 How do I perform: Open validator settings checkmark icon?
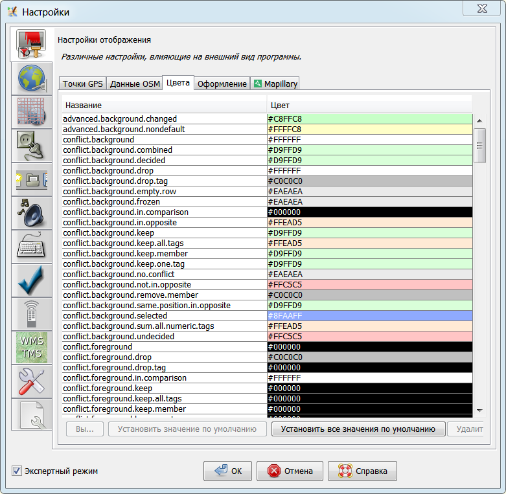[x=30, y=280]
